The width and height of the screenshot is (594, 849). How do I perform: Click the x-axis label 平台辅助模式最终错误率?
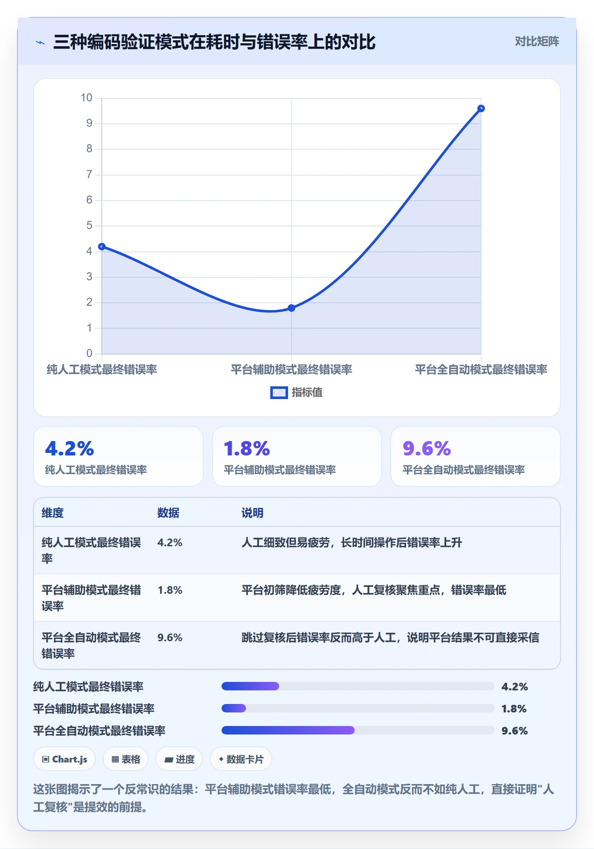pyautogui.click(x=291, y=370)
